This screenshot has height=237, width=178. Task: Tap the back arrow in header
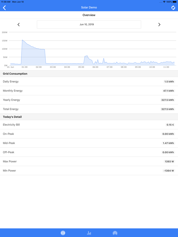[x=4, y=8]
